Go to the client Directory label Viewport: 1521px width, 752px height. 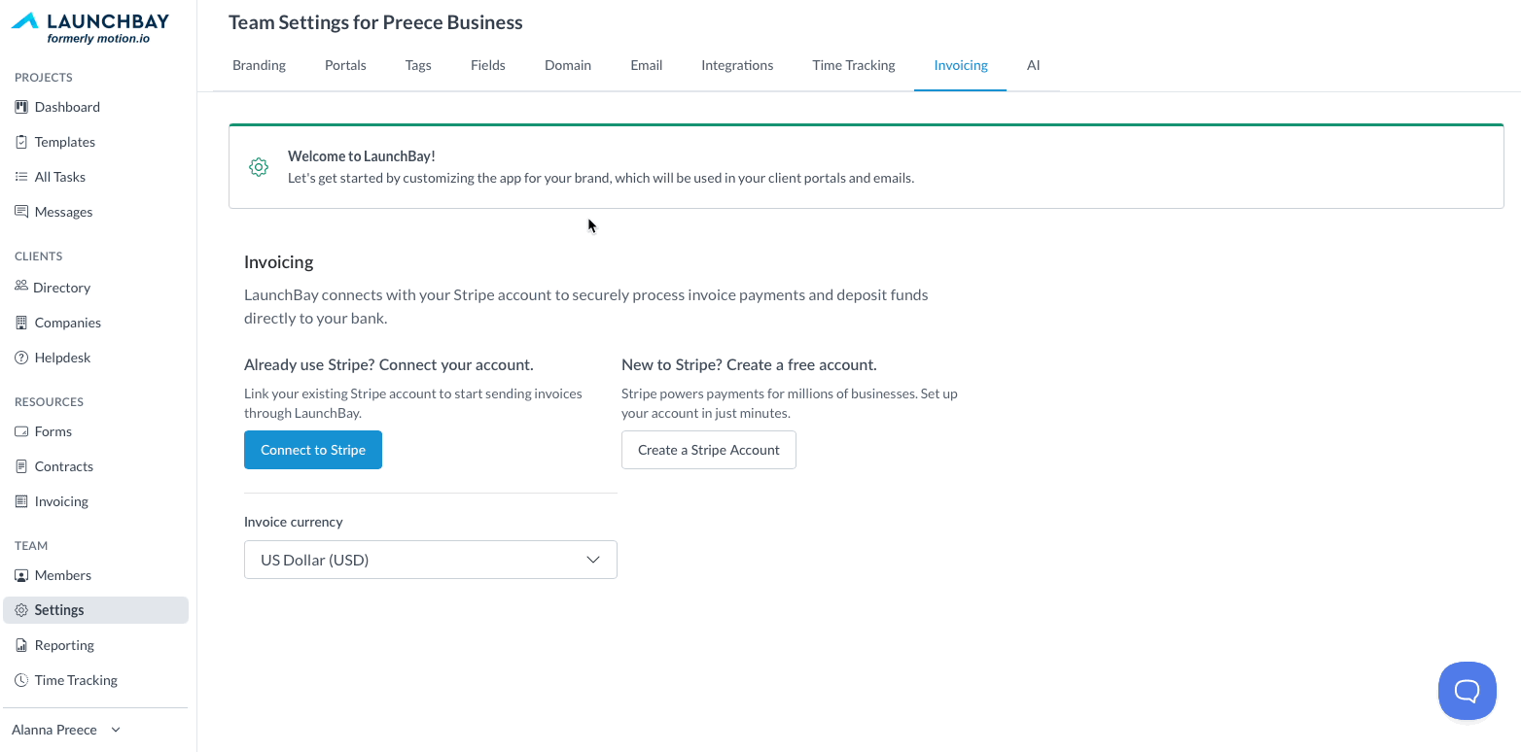61,288
